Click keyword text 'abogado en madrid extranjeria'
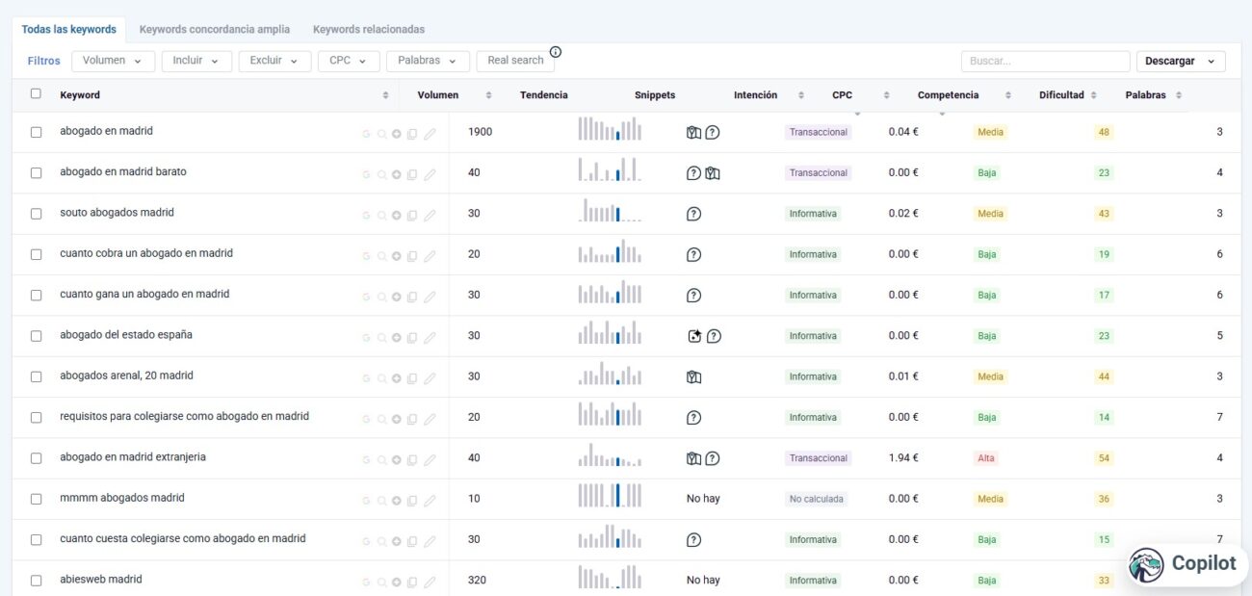The image size is (1252, 596). (x=133, y=457)
